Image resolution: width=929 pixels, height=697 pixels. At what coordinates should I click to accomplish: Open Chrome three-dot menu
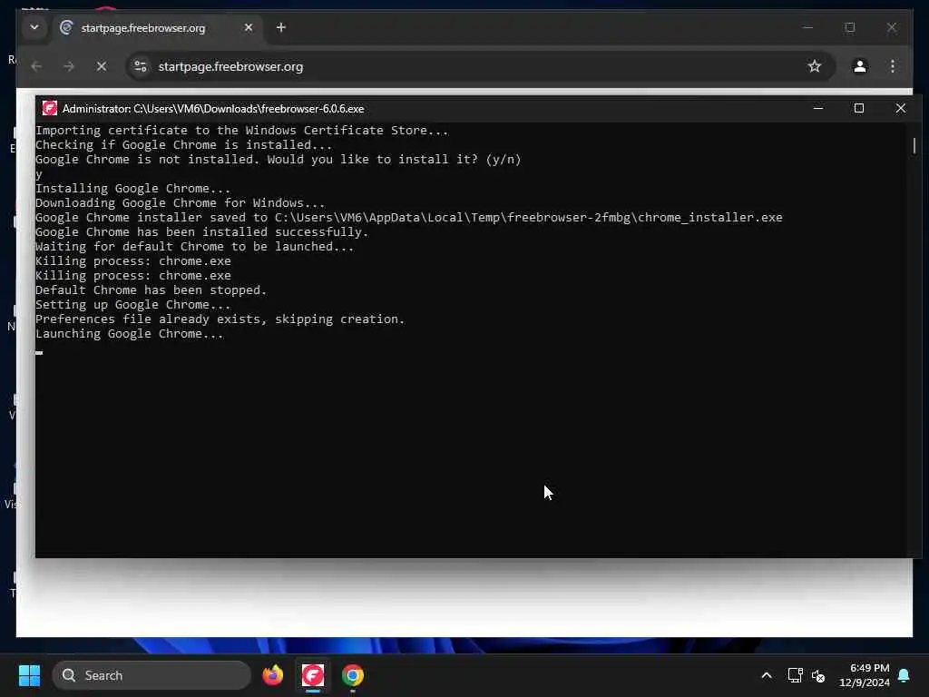coord(893,66)
